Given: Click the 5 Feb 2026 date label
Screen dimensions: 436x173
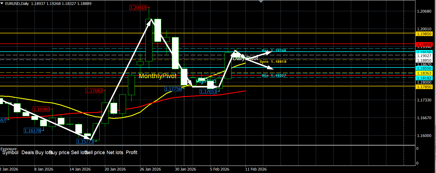Looking at the screenshot, I should 220,169.
